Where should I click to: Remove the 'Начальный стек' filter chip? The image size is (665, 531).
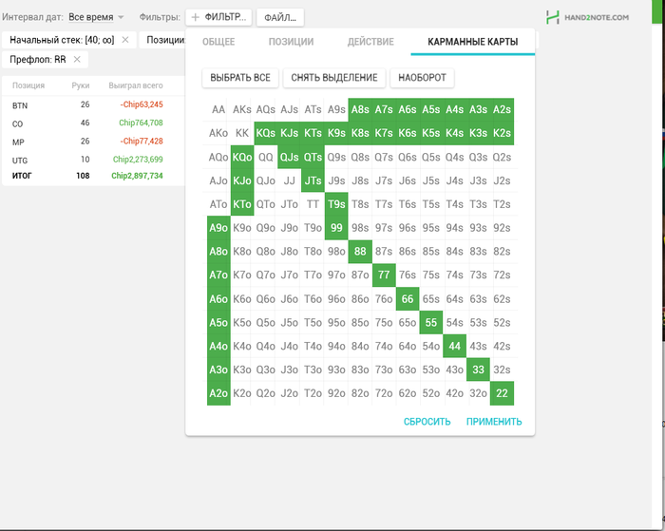(125, 40)
